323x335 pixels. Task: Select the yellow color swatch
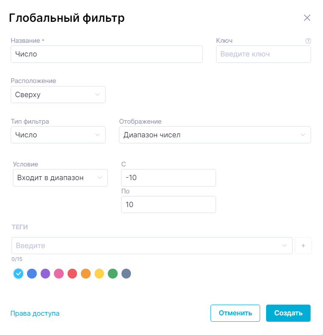99,273
